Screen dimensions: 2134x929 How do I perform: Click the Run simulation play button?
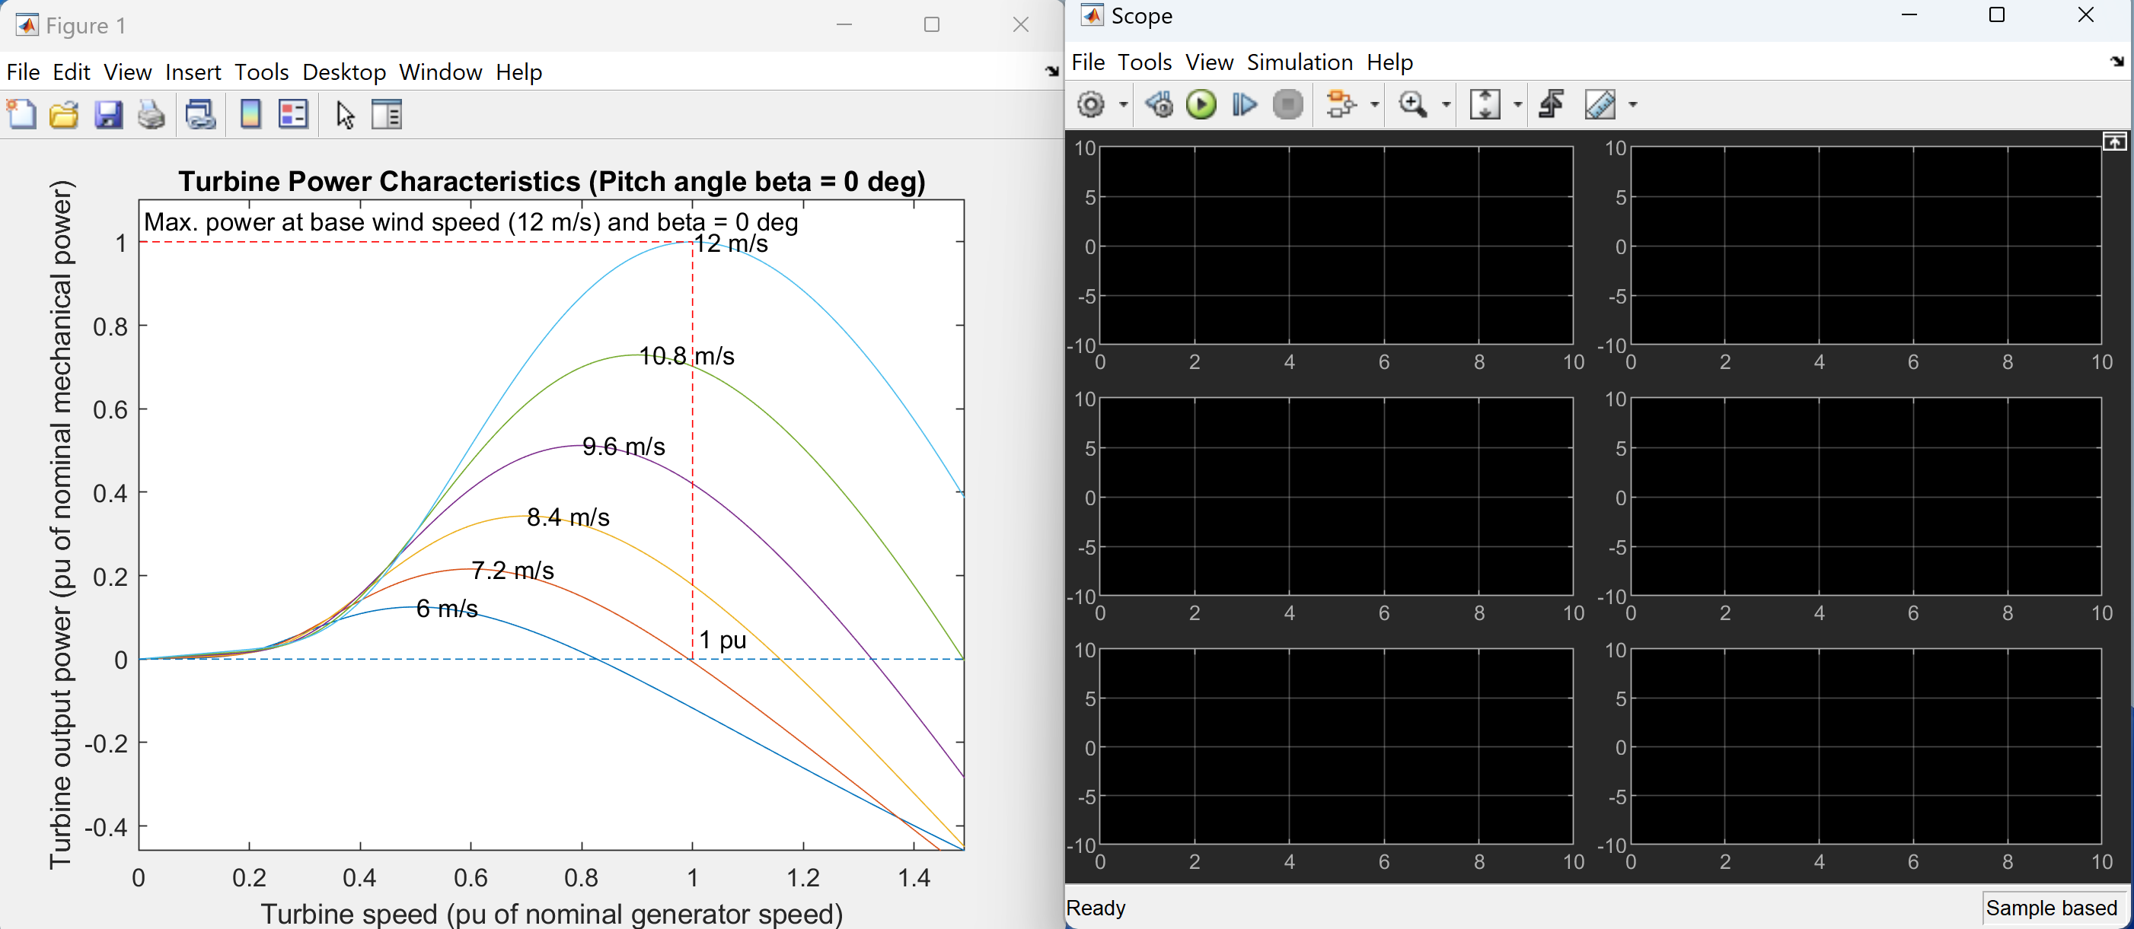click(x=1201, y=105)
